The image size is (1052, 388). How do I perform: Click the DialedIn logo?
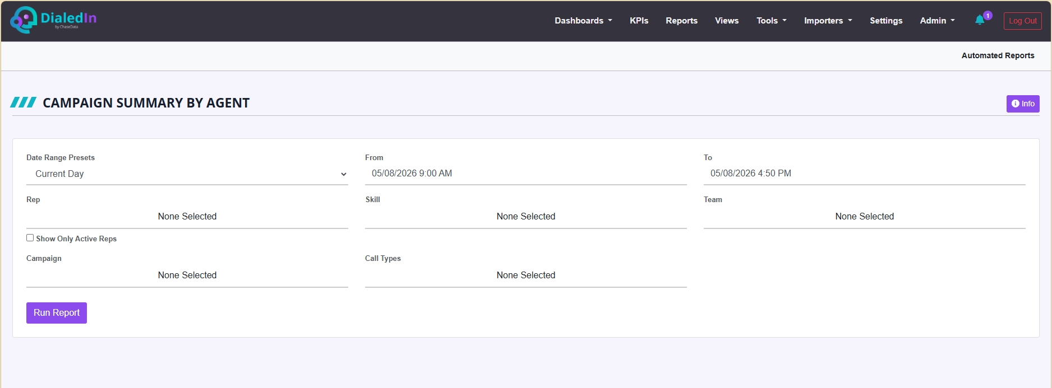pyautogui.click(x=53, y=20)
